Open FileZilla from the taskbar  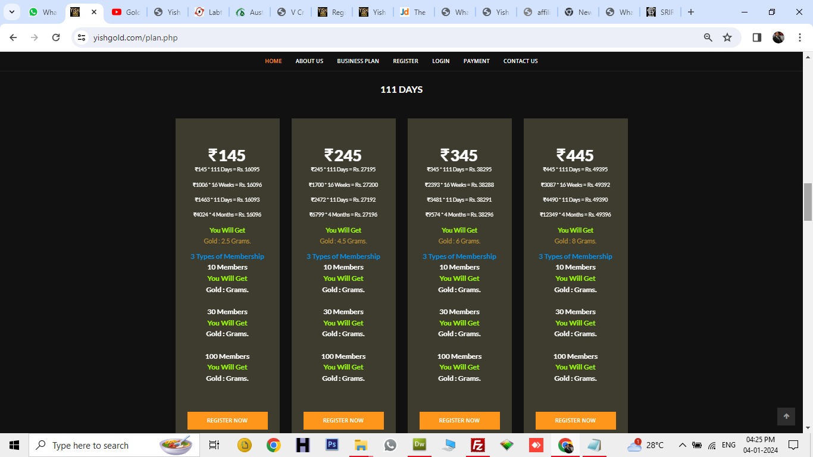tap(478, 445)
